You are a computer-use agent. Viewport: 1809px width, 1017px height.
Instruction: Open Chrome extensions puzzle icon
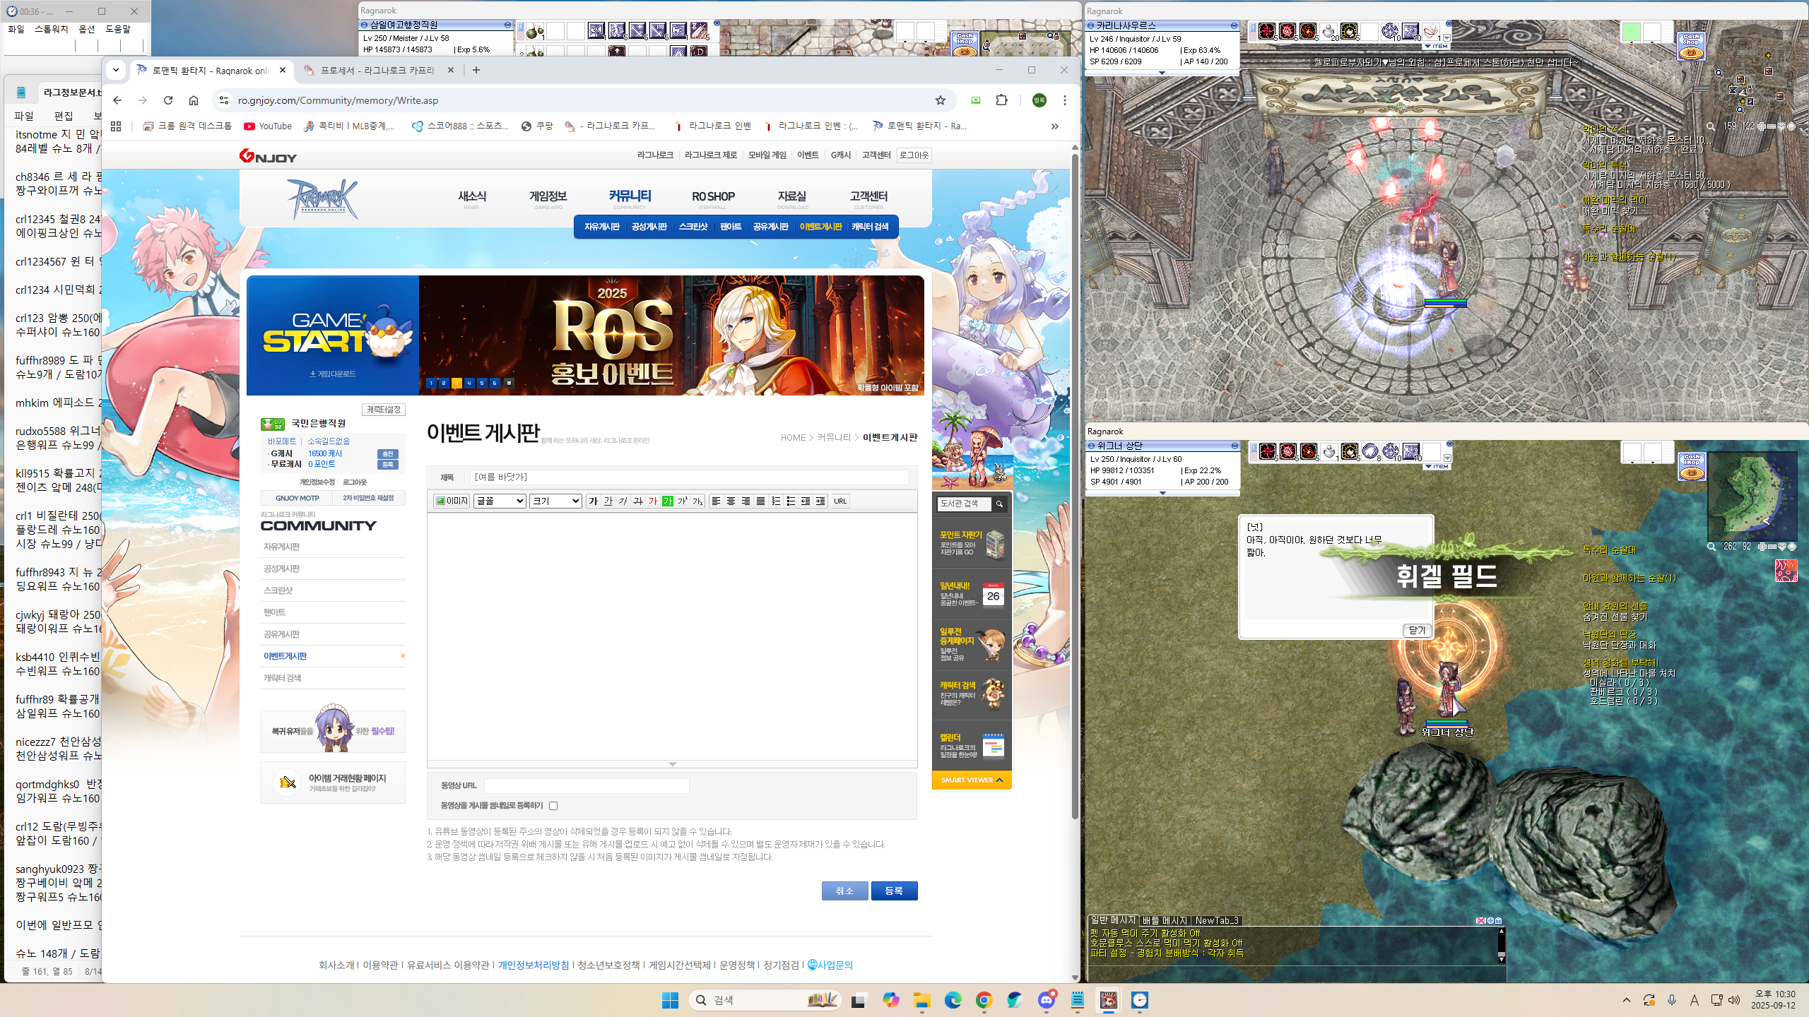pyautogui.click(x=1001, y=100)
